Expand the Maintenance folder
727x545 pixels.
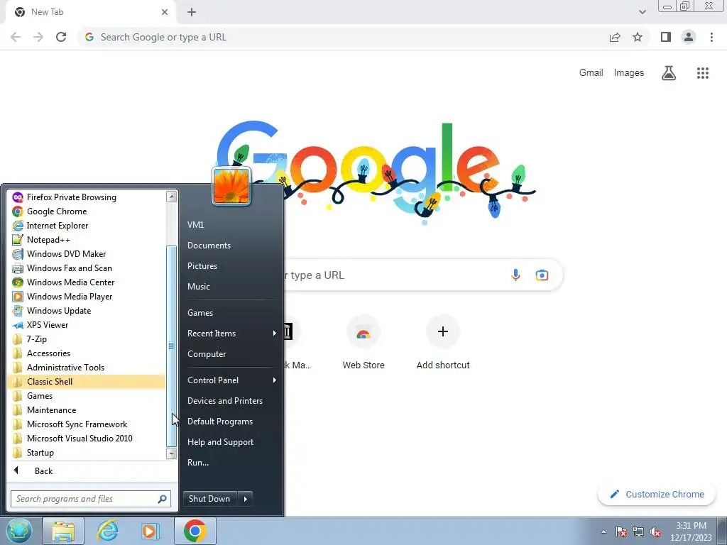pyautogui.click(x=86, y=410)
